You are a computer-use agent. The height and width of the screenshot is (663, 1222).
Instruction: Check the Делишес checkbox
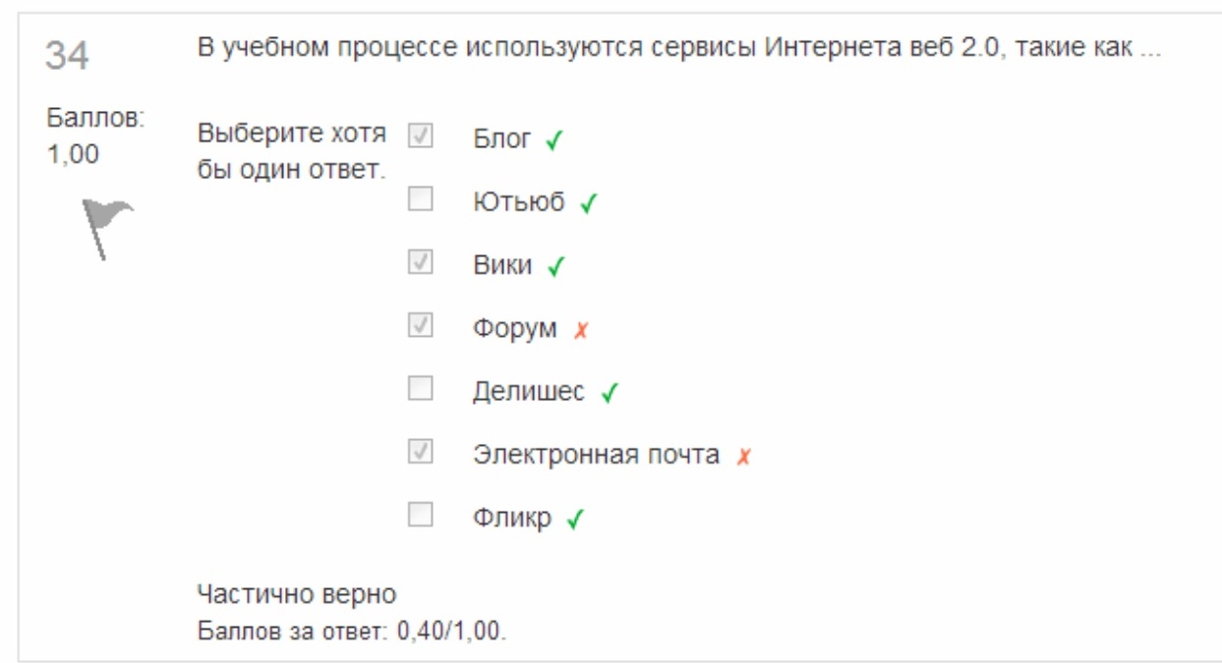pos(421,389)
